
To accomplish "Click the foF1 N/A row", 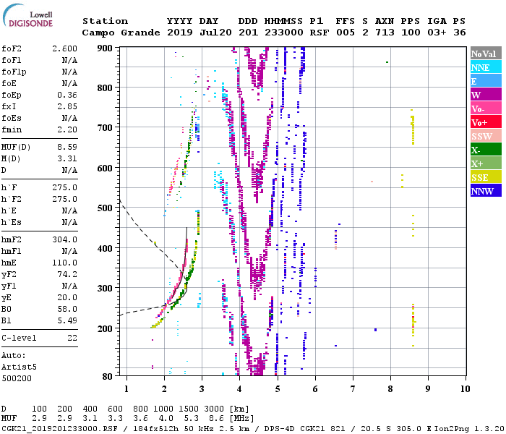I will [39, 60].
